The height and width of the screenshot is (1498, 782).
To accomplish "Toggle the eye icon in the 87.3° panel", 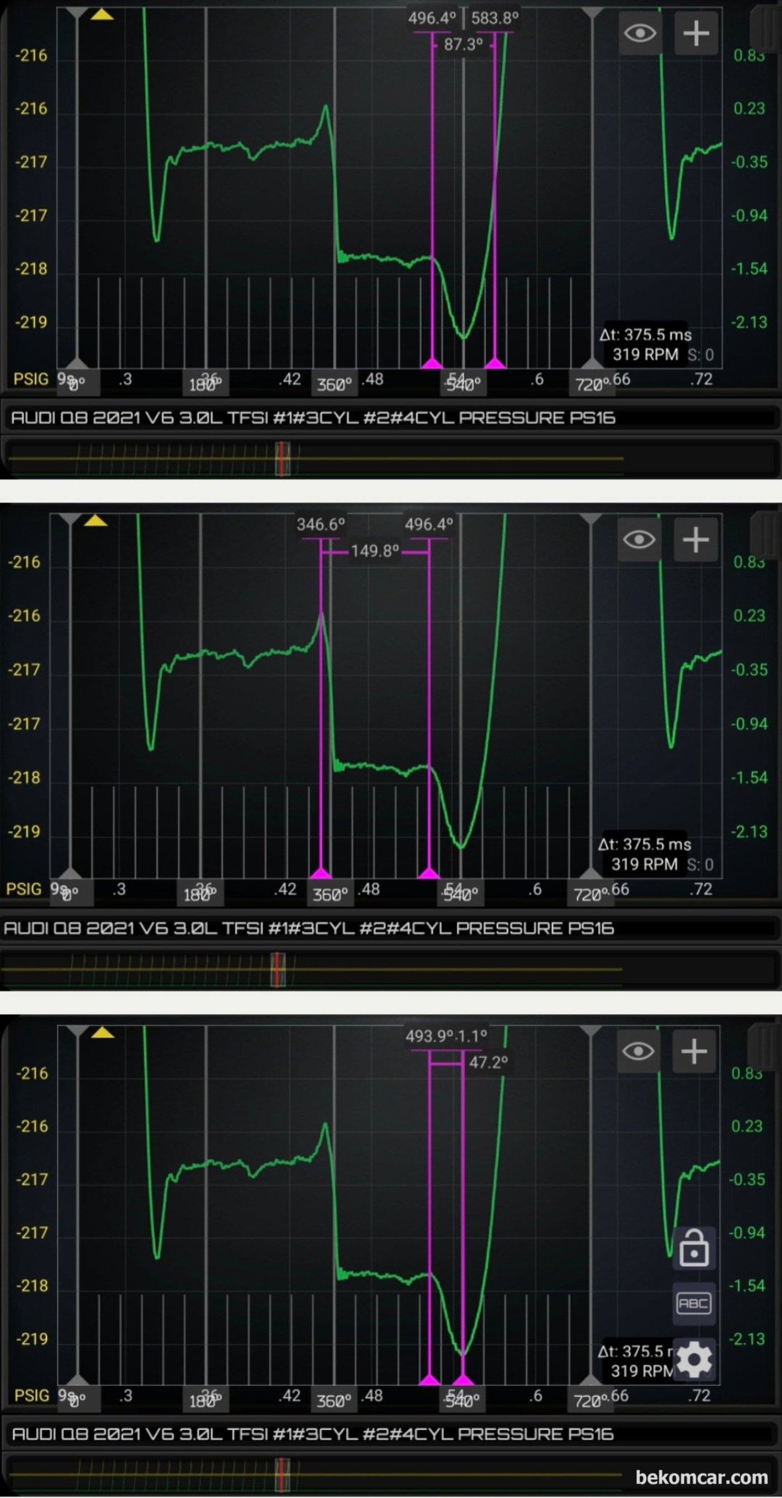I will pyautogui.click(x=640, y=32).
